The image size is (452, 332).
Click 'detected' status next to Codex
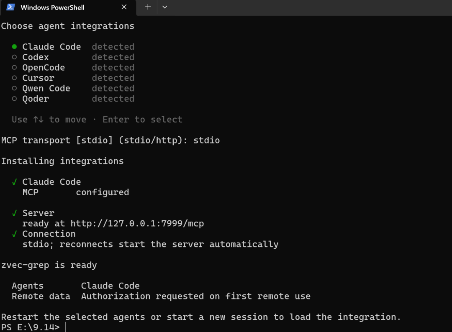(113, 57)
